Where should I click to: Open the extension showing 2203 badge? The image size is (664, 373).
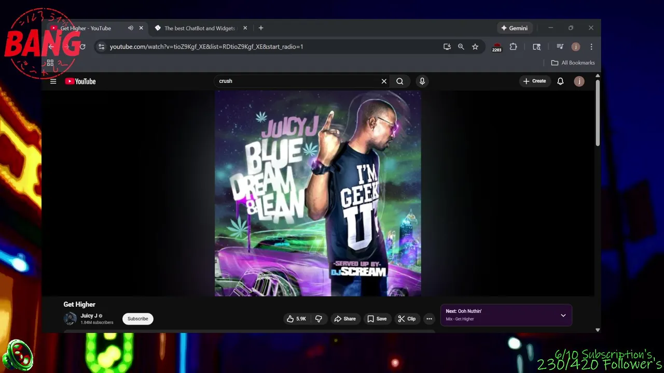pos(497,47)
